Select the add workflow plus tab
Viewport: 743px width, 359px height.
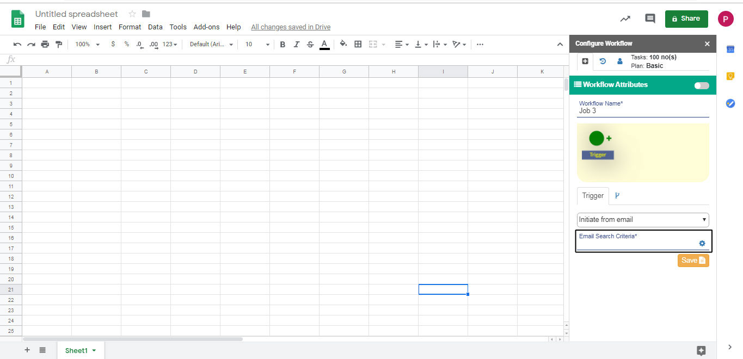click(x=585, y=61)
